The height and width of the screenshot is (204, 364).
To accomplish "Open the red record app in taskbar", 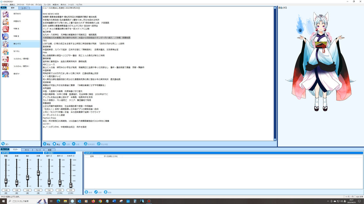I will click(149, 201).
